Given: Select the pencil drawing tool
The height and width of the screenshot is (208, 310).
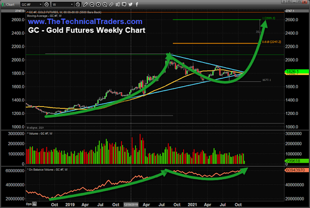Looking at the screenshot, I should (86, 4).
